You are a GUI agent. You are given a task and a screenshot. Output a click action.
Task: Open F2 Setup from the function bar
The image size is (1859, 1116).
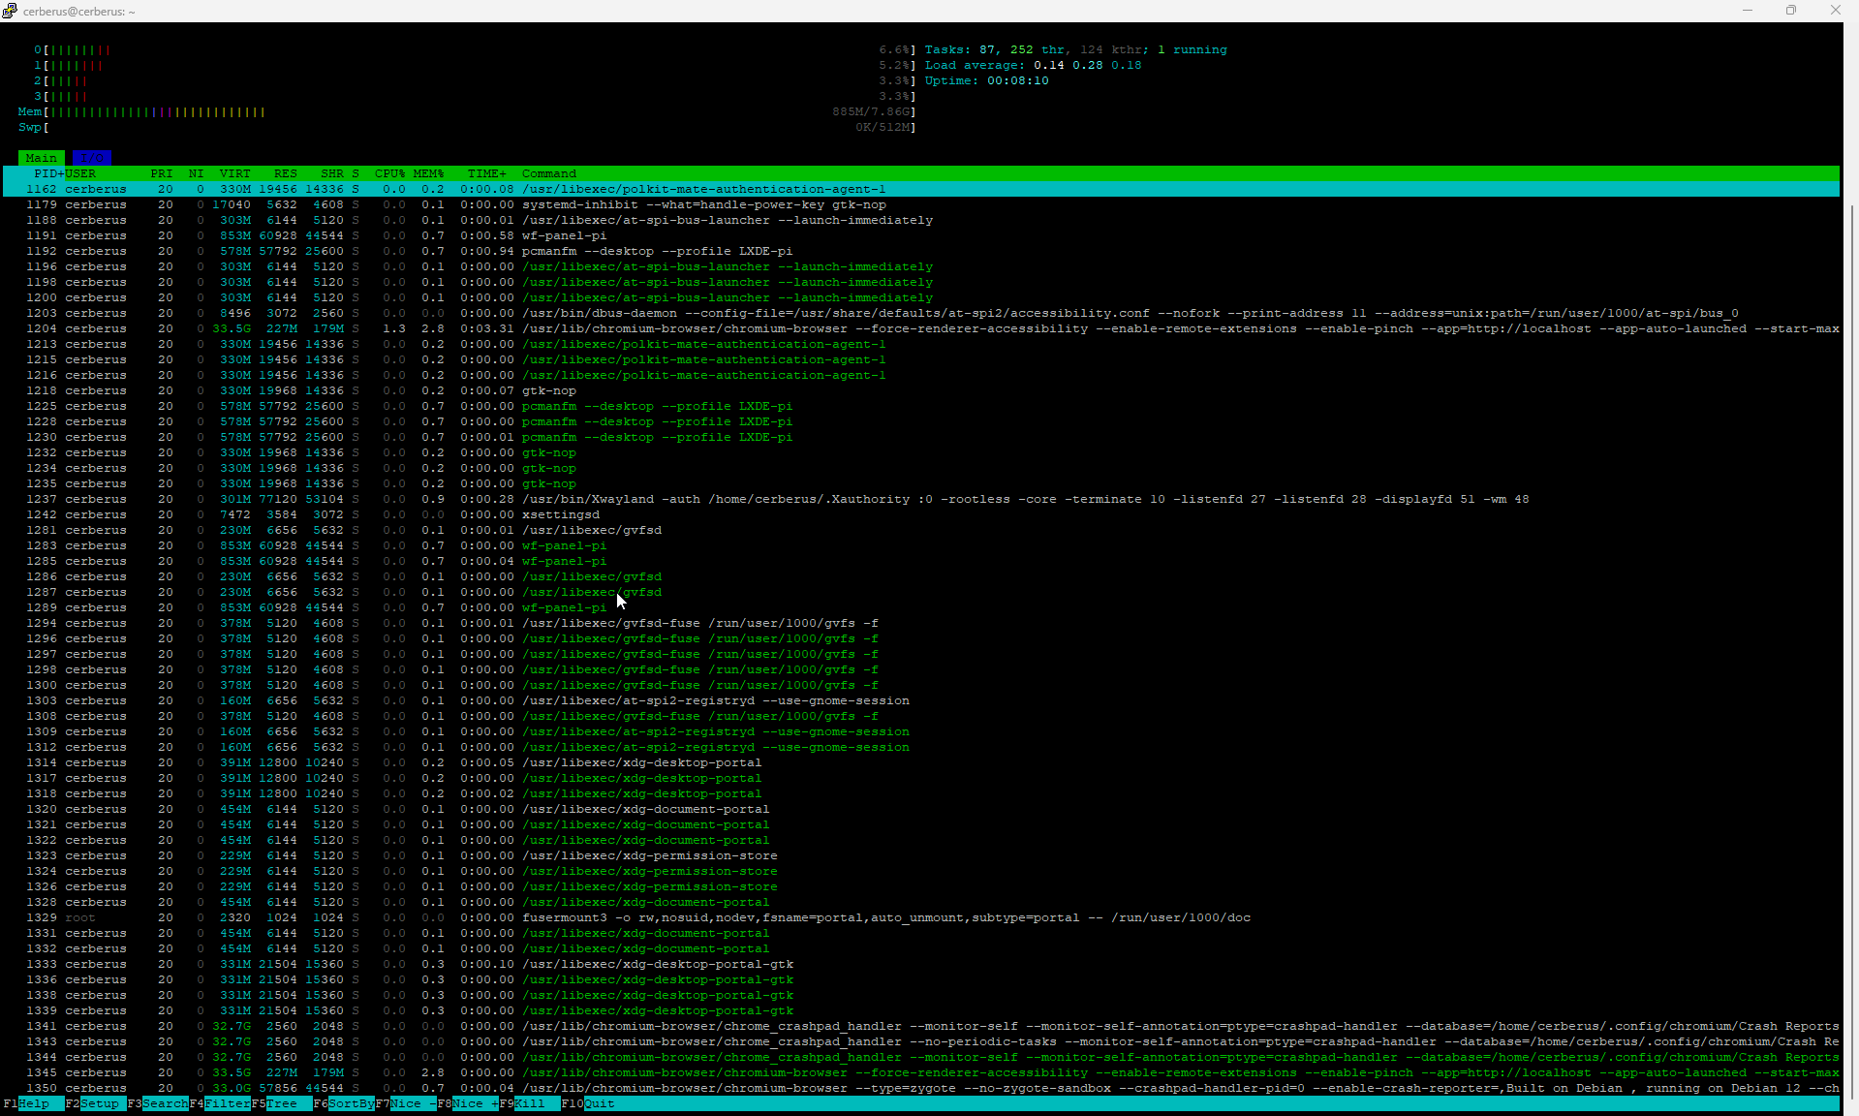tap(96, 1103)
